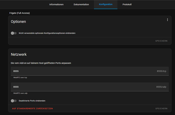
Task: Click the Optionen section heading
Action: (x=18, y=22)
